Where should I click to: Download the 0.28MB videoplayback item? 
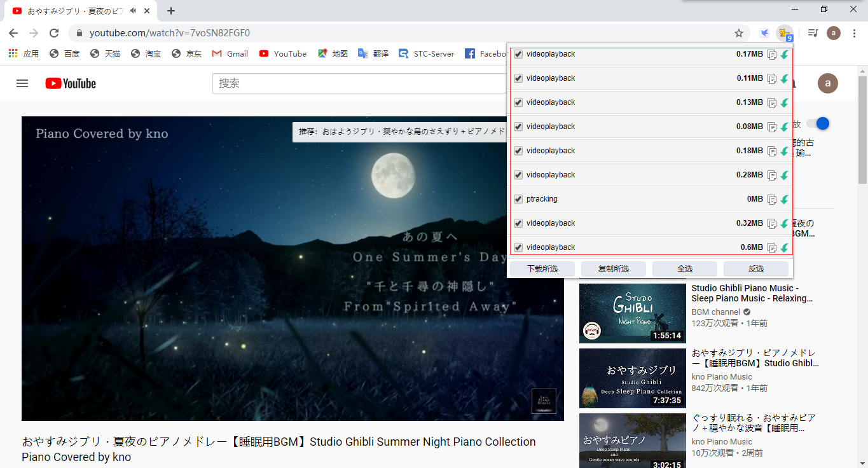tap(785, 175)
